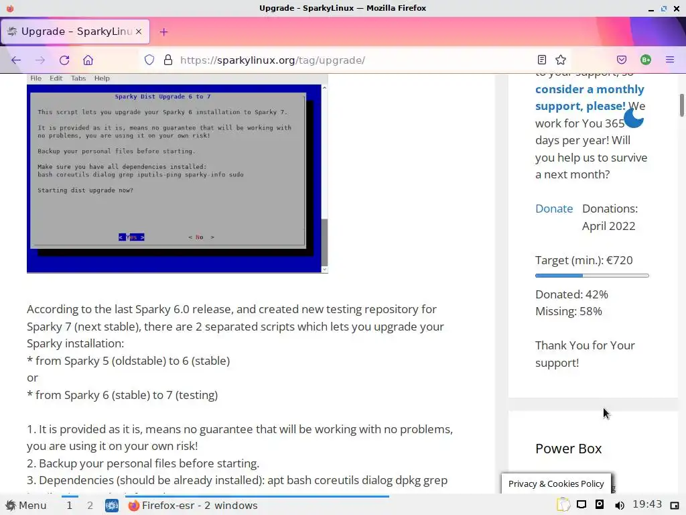Open the Sparky Menu in the taskbar
686x515 pixels.
point(26,506)
